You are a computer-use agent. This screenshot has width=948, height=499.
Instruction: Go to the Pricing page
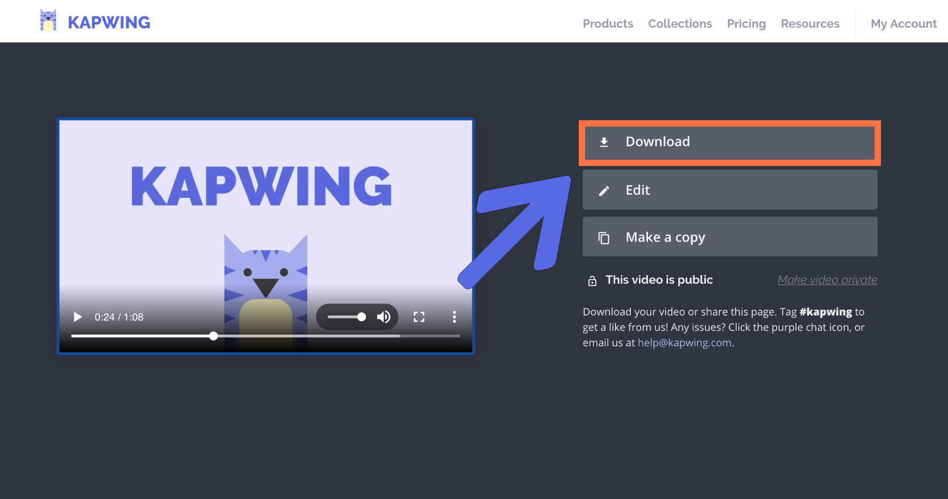pyautogui.click(x=746, y=24)
